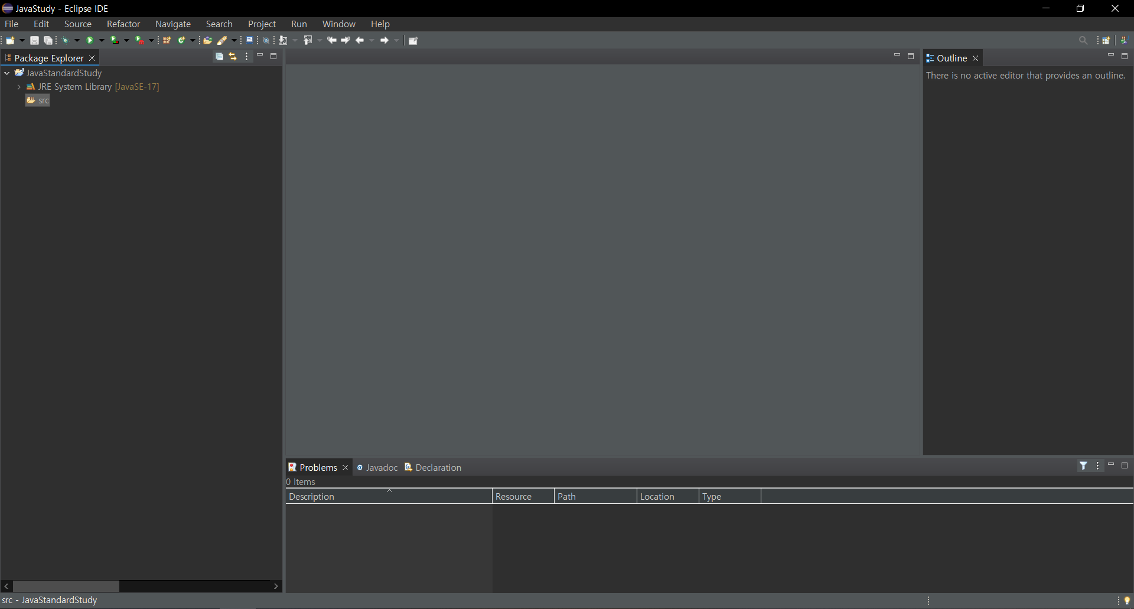Open the Window menu

[339, 24]
